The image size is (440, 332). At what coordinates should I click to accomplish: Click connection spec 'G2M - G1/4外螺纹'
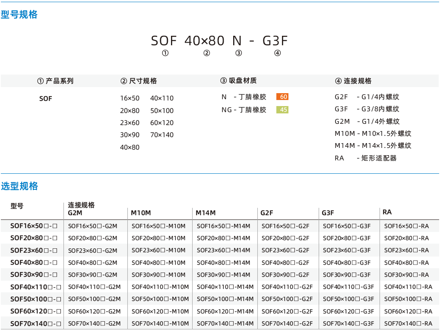367,121
